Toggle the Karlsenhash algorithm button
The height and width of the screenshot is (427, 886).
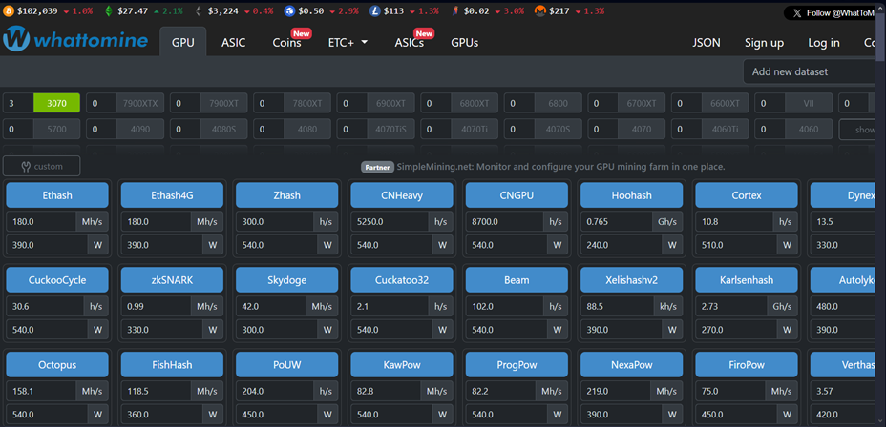point(747,280)
